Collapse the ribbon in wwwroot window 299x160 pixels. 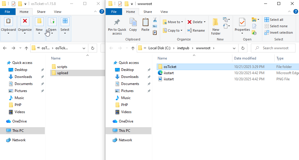[289, 12]
